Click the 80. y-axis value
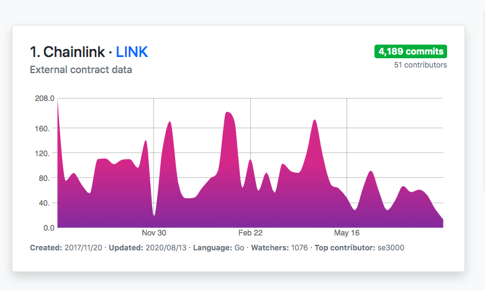 click(x=44, y=178)
